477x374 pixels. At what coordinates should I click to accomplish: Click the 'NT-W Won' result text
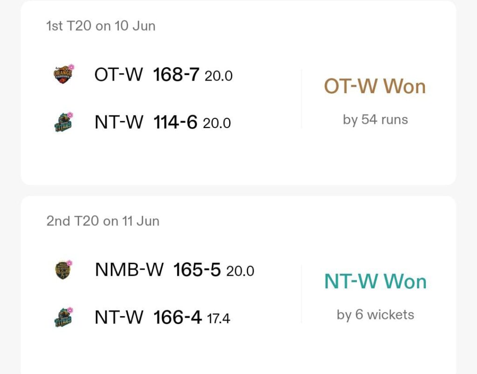click(375, 282)
